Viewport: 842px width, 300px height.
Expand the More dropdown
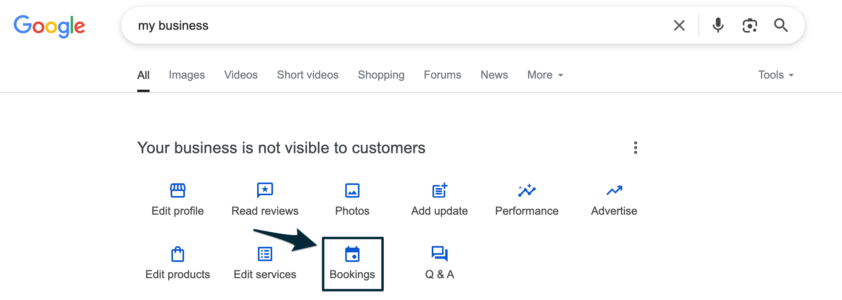click(545, 75)
